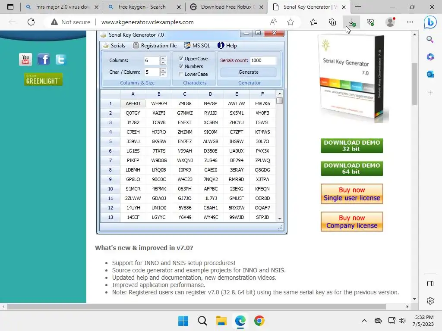The image size is (442, 331).
Task: Click Download Demo 64 bit button
Action: (352, 169)
